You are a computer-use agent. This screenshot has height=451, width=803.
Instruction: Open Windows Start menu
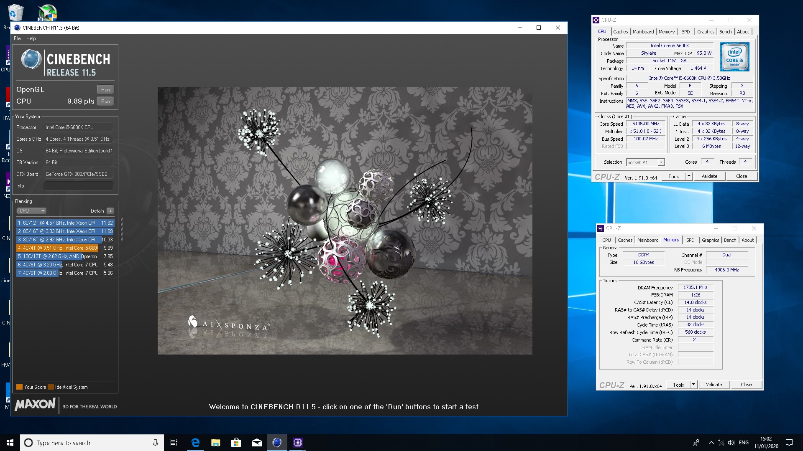click(10, 443)
